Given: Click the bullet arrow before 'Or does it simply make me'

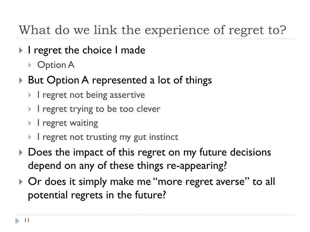Looking at the screenshot, I should (21, 182).
